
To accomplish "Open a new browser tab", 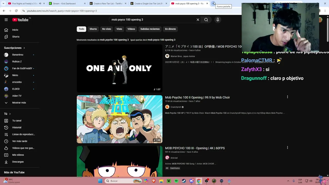I will (213, 3).
